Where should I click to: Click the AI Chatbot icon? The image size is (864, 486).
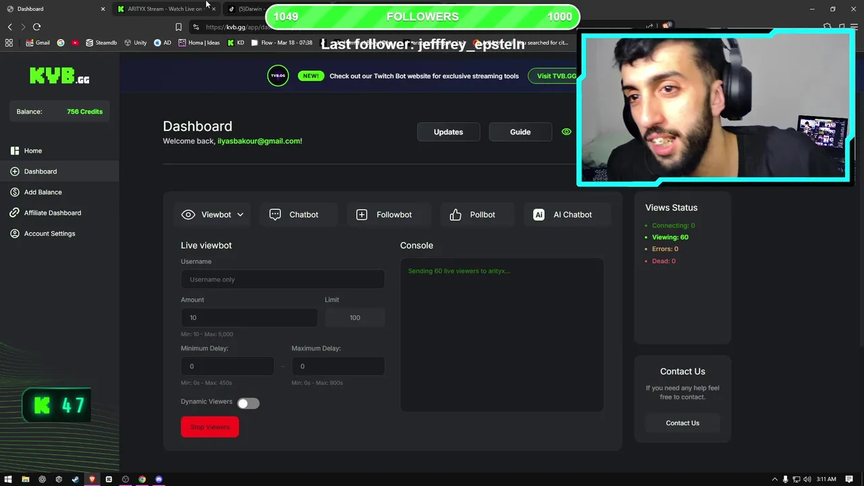(539, 215)
